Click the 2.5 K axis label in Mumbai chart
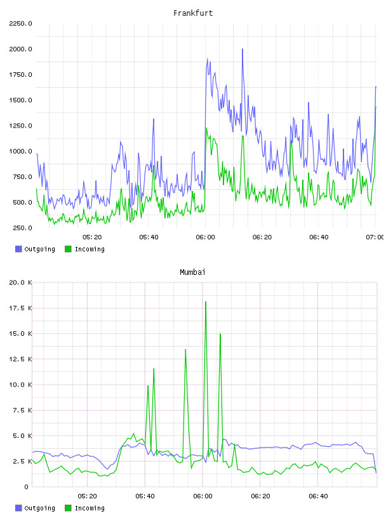The image size is (386, 518). (x=22, y=462)
